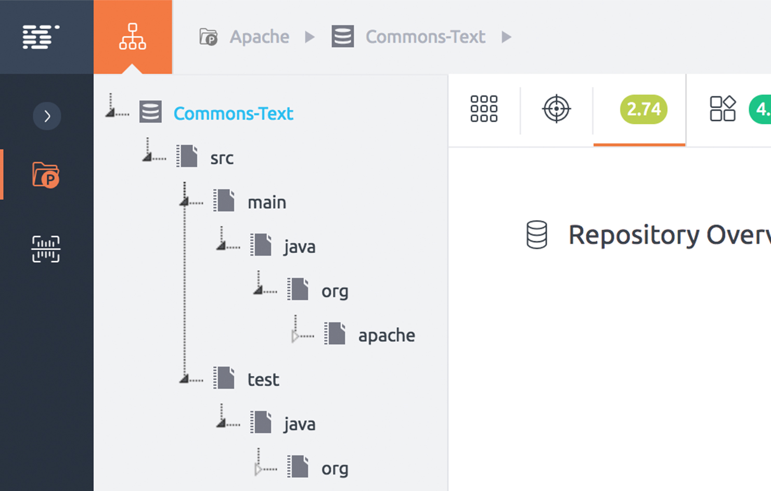Expand the apache folder tree node
This screenshot has width=771, height=491.
(295, 337)
